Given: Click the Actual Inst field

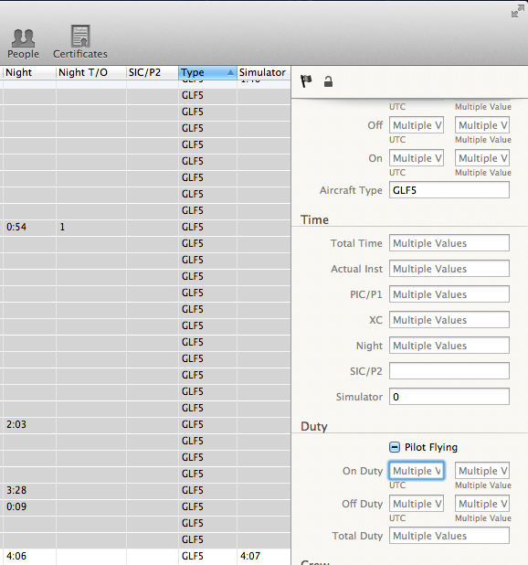Looking at the screenshot, I should pyautogui.click(x=449, y=269).
